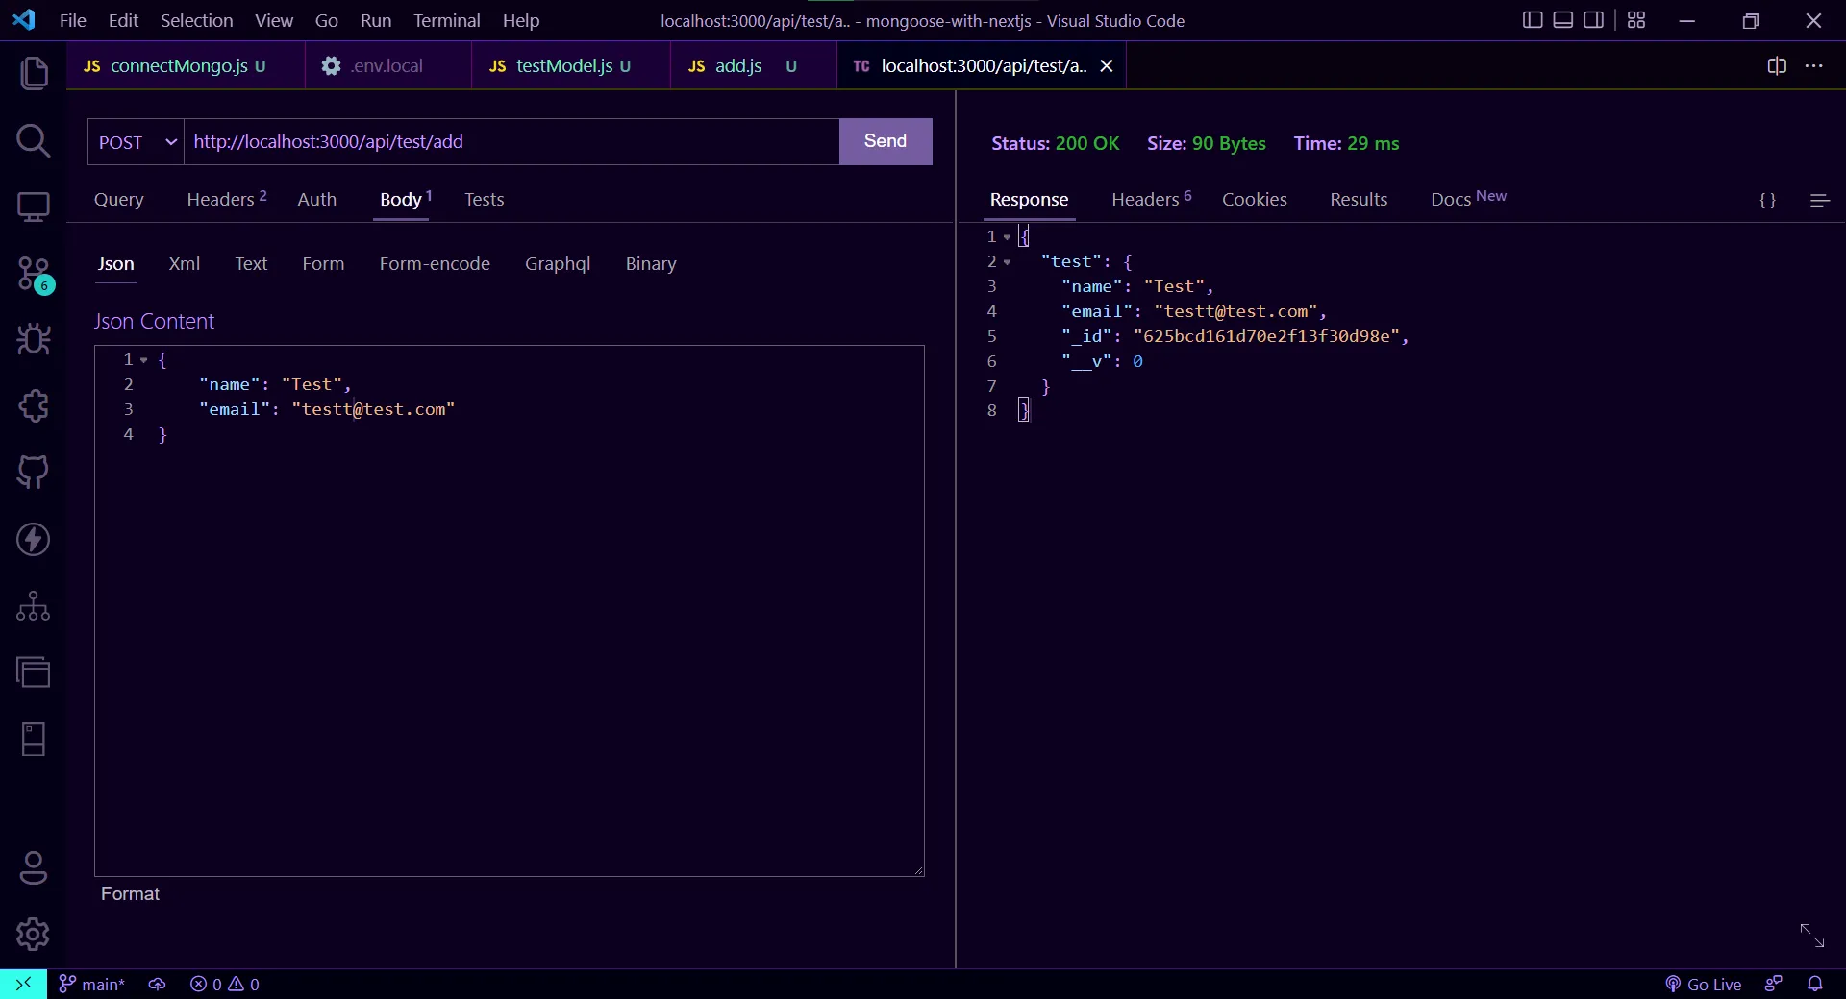Open the stacked windows icon view
1846x999 pixels.
point(34,672)
